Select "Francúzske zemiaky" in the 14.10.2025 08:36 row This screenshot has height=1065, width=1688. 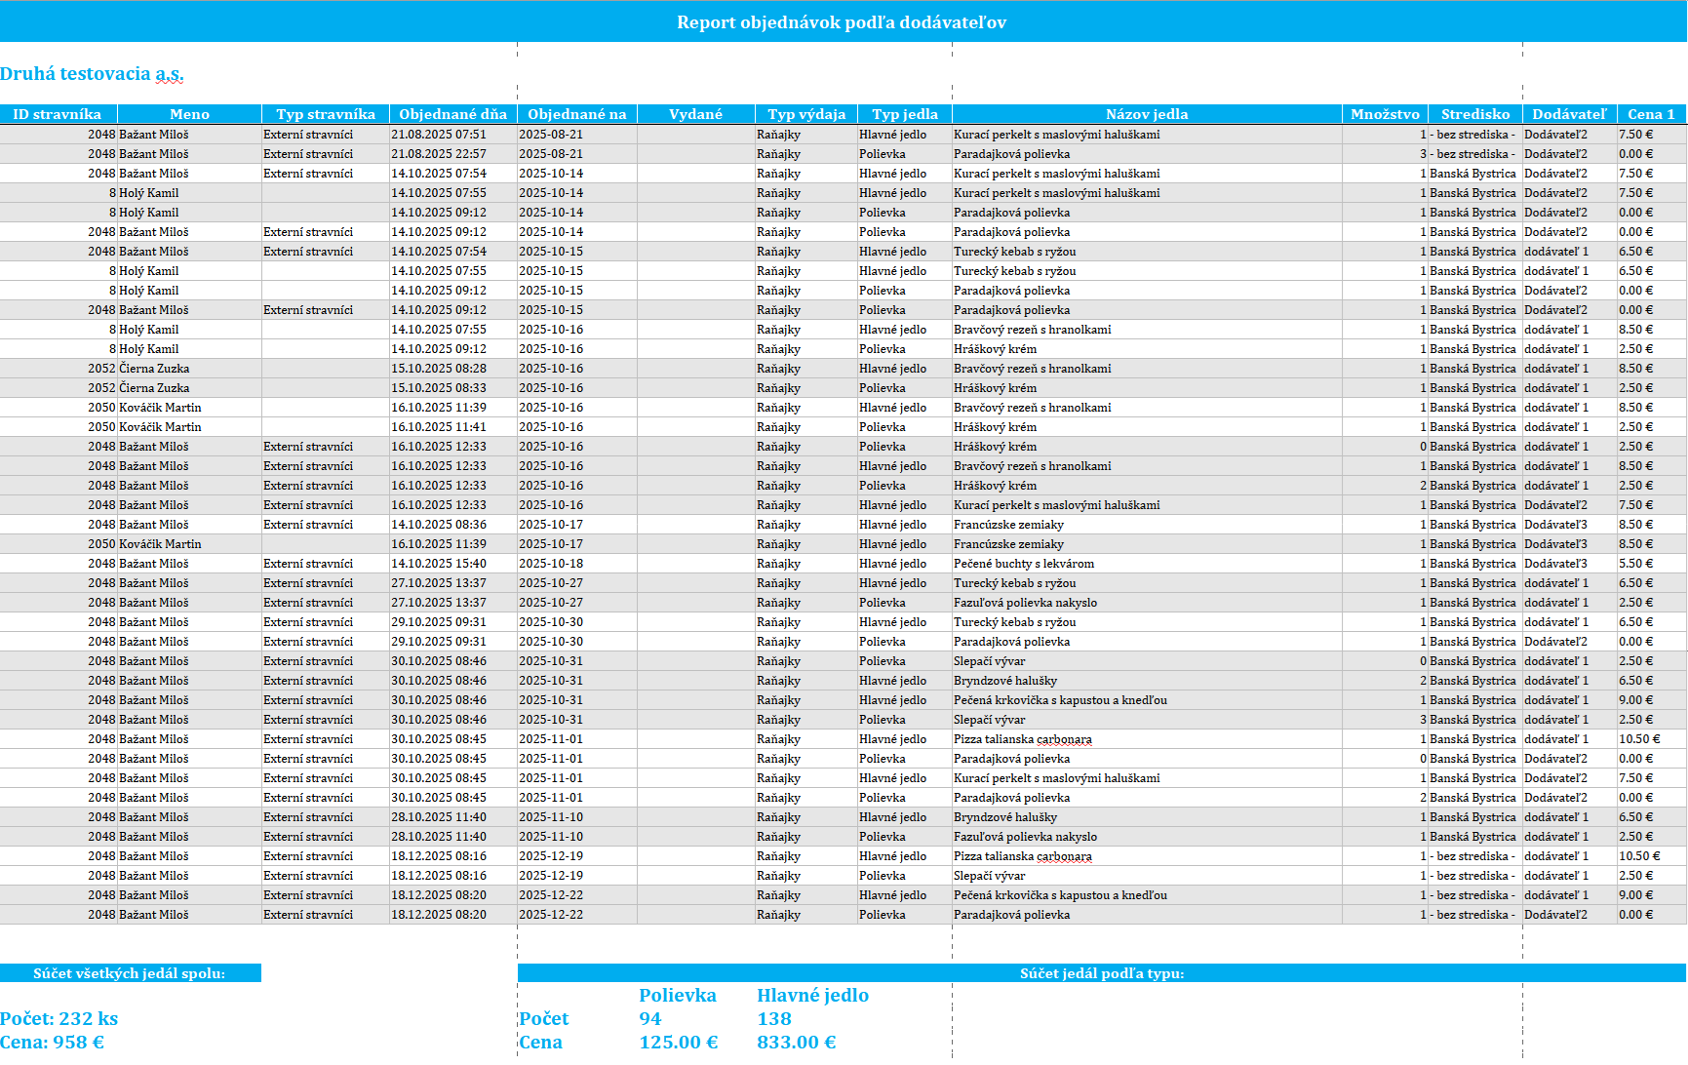(x=1008, y=525)
